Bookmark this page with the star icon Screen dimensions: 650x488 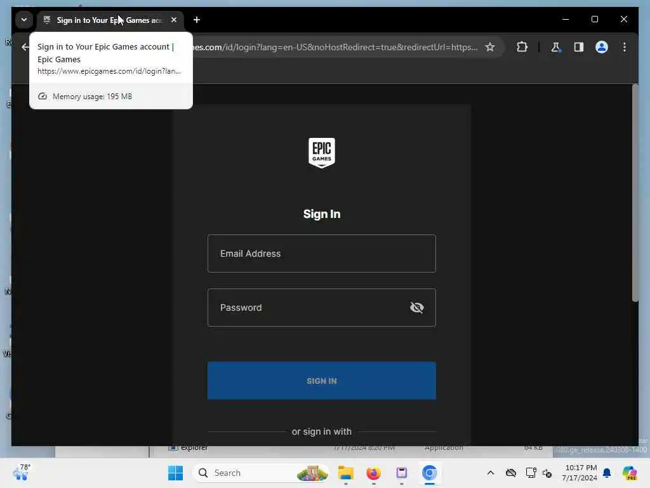tap(490, 47)
